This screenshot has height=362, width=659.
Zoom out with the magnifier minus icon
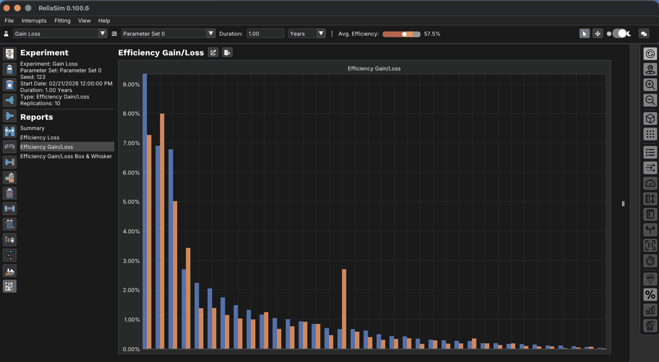(x=650, y=100)
